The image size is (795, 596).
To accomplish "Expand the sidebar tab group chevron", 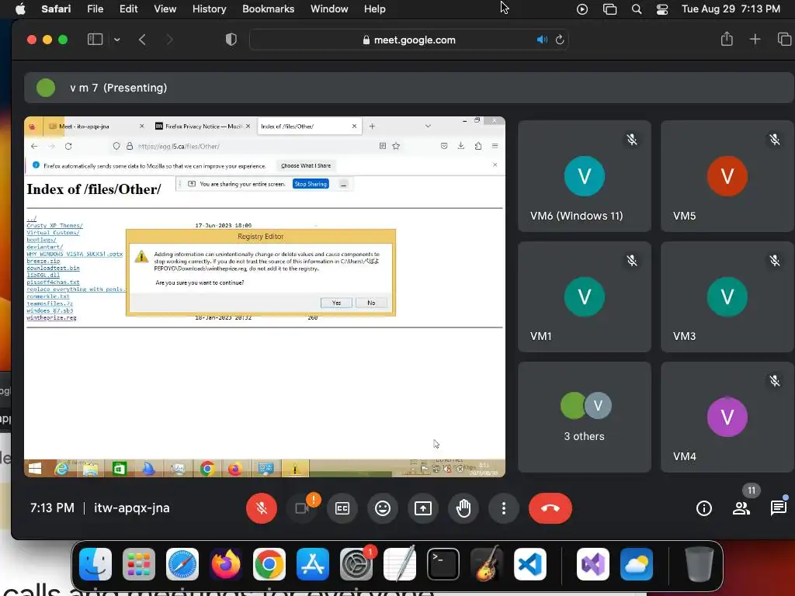I will [x=117, y=40].
